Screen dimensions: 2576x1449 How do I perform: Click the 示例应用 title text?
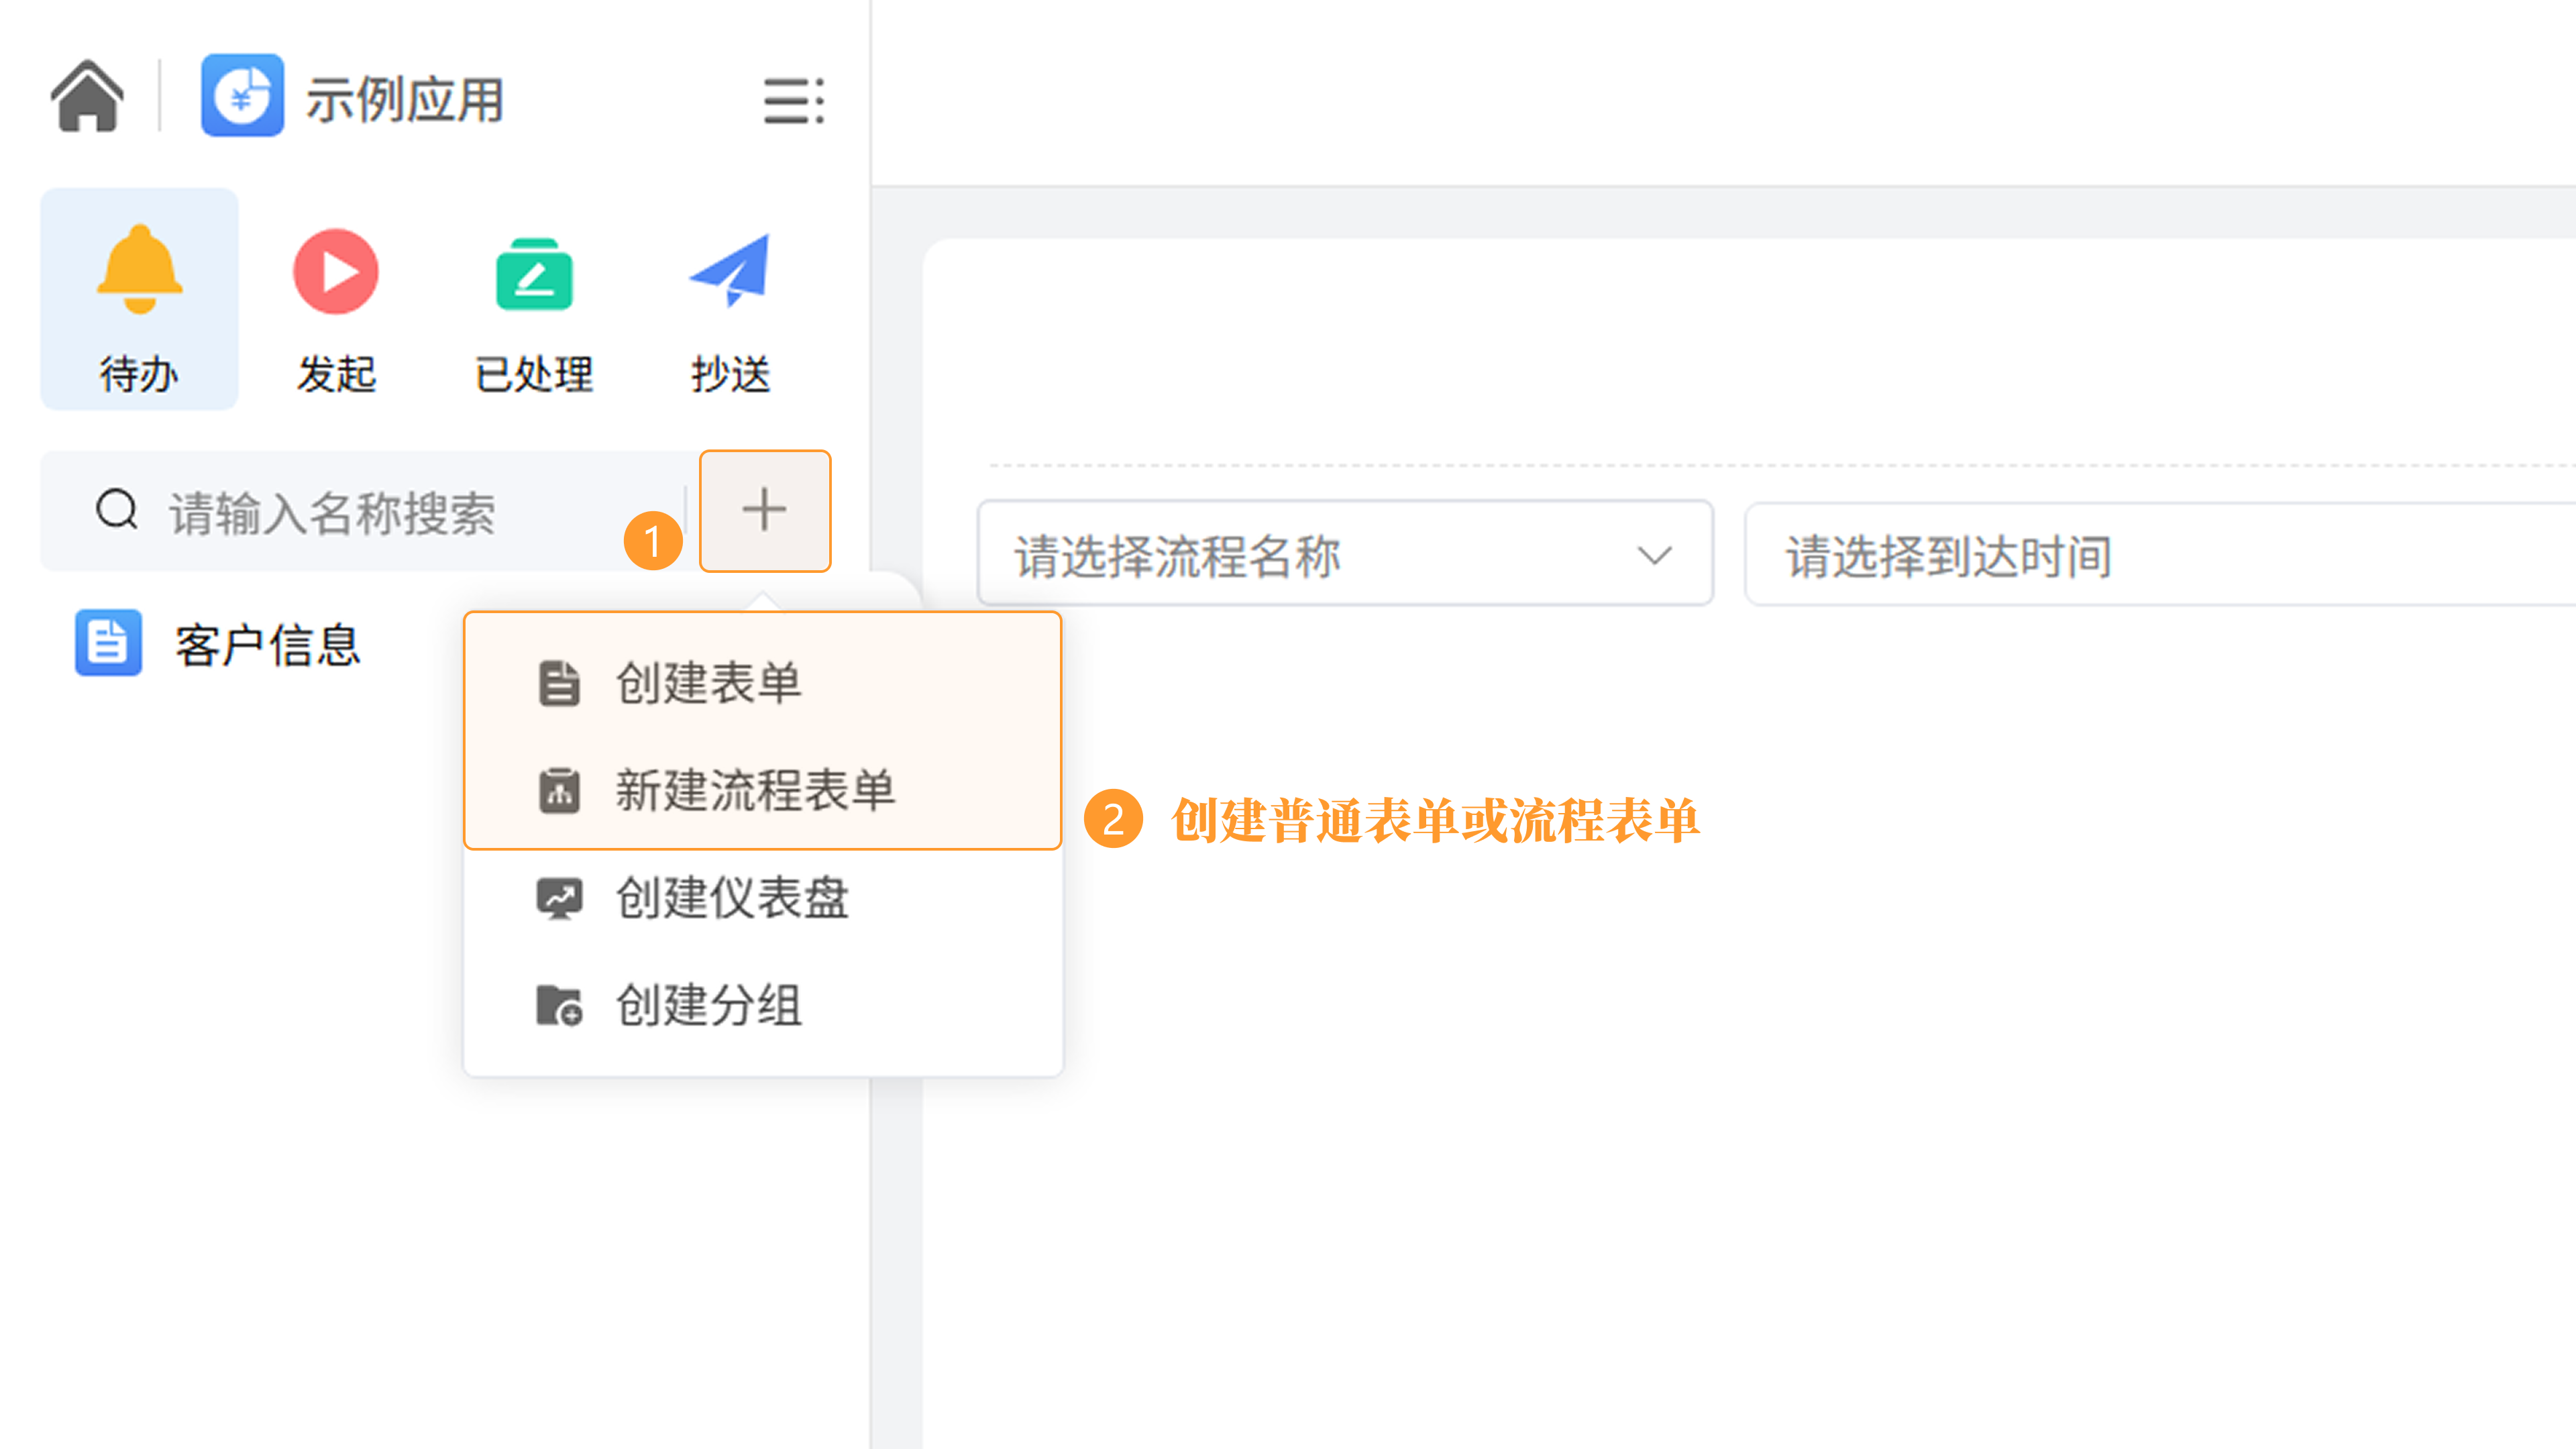404,100
